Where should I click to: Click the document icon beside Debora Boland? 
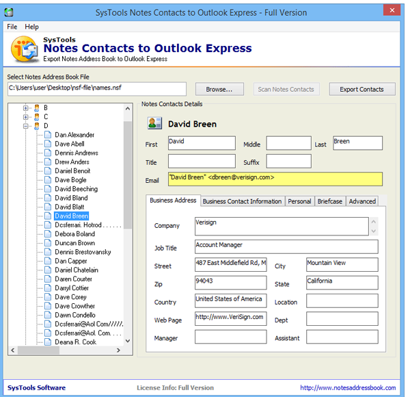(x=48, y=234)
